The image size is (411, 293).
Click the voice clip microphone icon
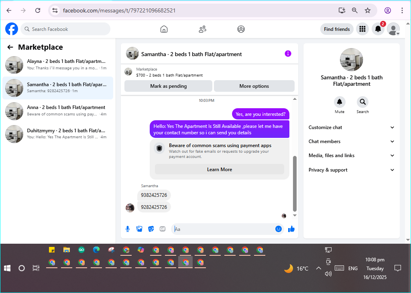pyautogui.click(x=128, y=229)
